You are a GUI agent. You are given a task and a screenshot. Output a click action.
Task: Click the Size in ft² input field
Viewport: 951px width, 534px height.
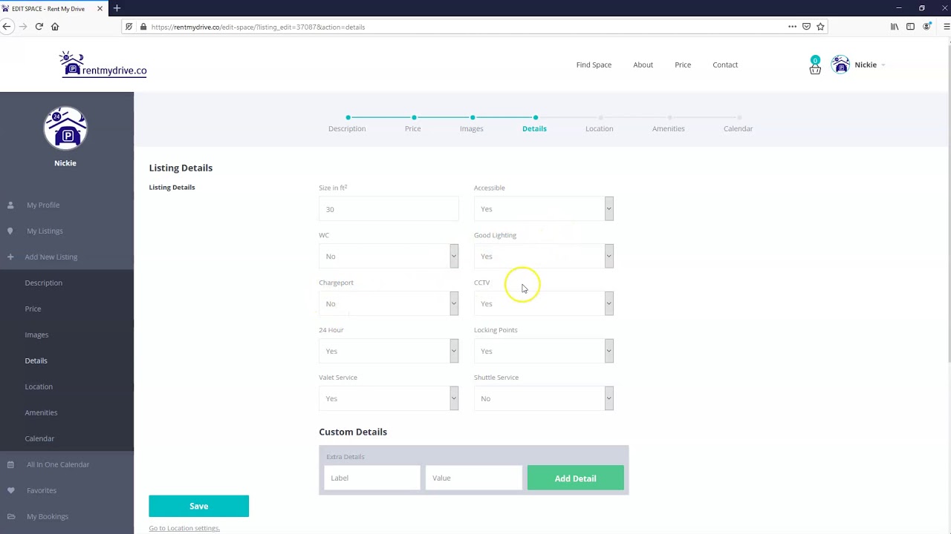388,209
